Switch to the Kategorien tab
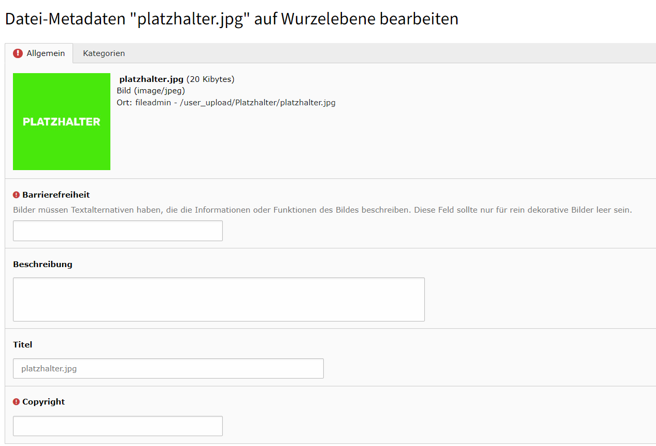 pyautogui.click(x=104, y=53)
